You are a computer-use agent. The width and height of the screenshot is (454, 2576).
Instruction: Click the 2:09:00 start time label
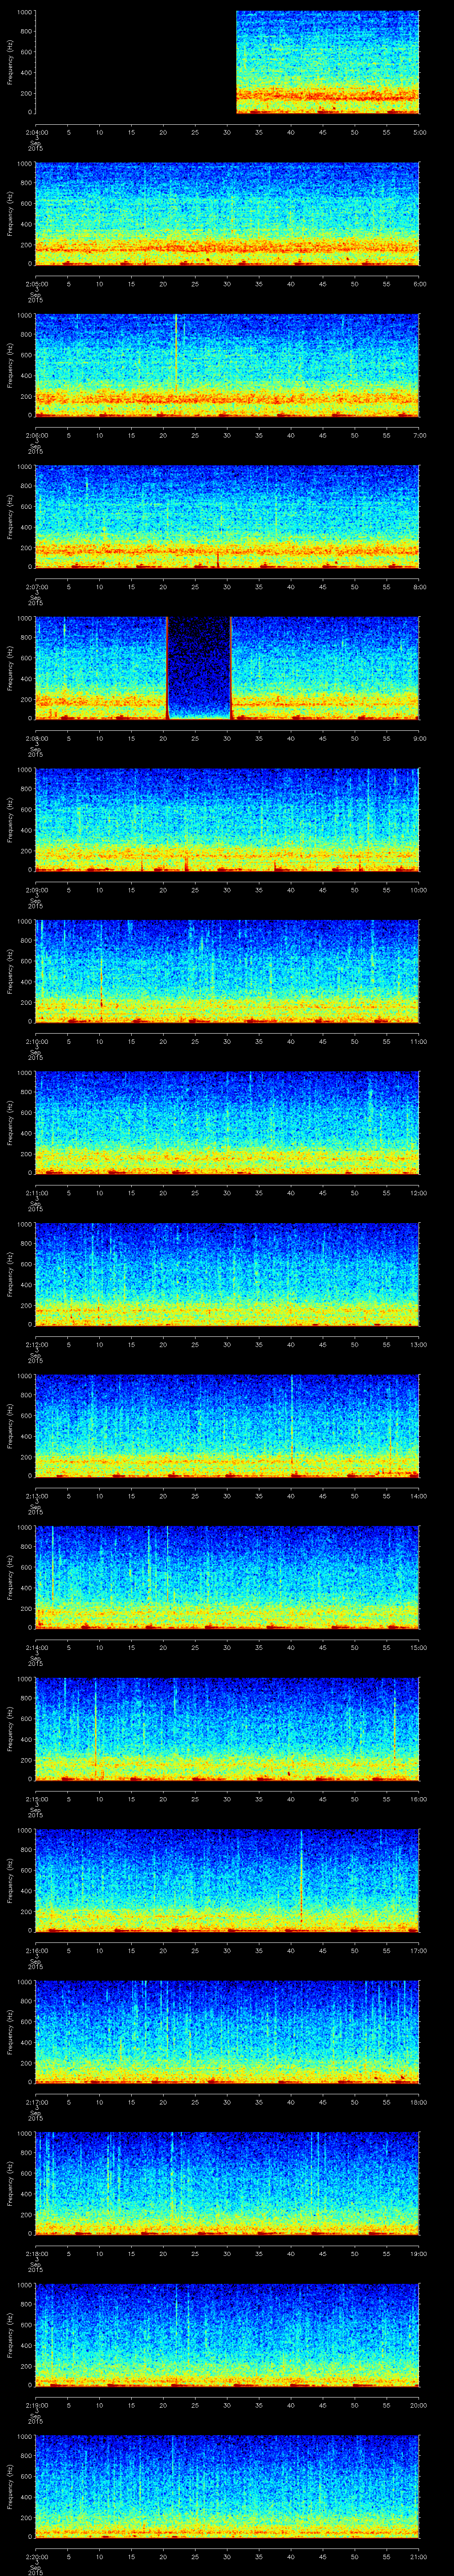click(x=36, y=890)
